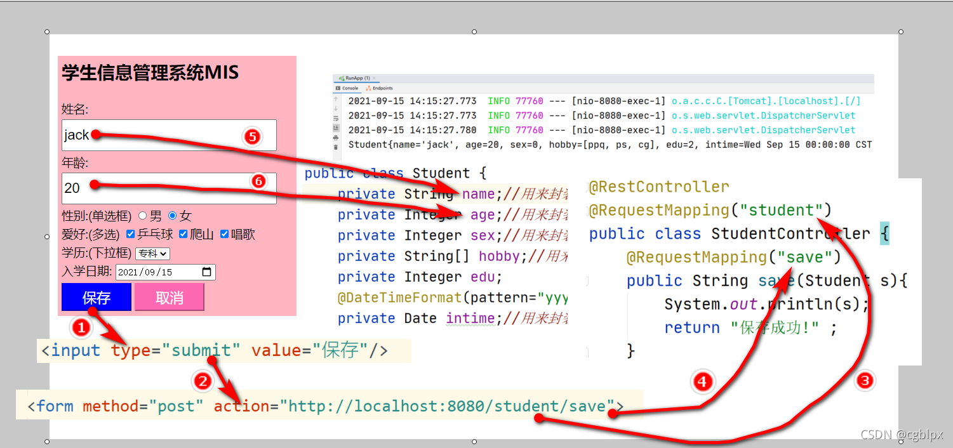Screen dimensions: 953x448
Task: Click the 14:15:27.780 console log line
Action: click(602, 130)
